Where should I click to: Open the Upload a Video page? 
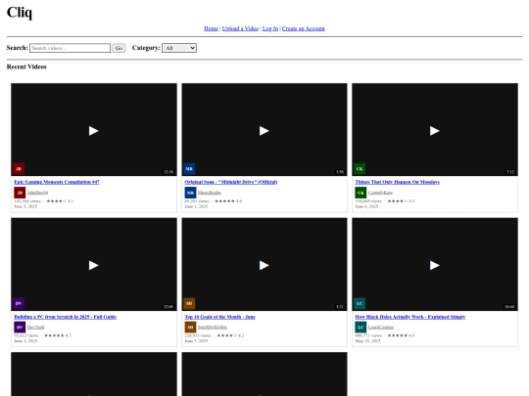[x=240, y=28]
